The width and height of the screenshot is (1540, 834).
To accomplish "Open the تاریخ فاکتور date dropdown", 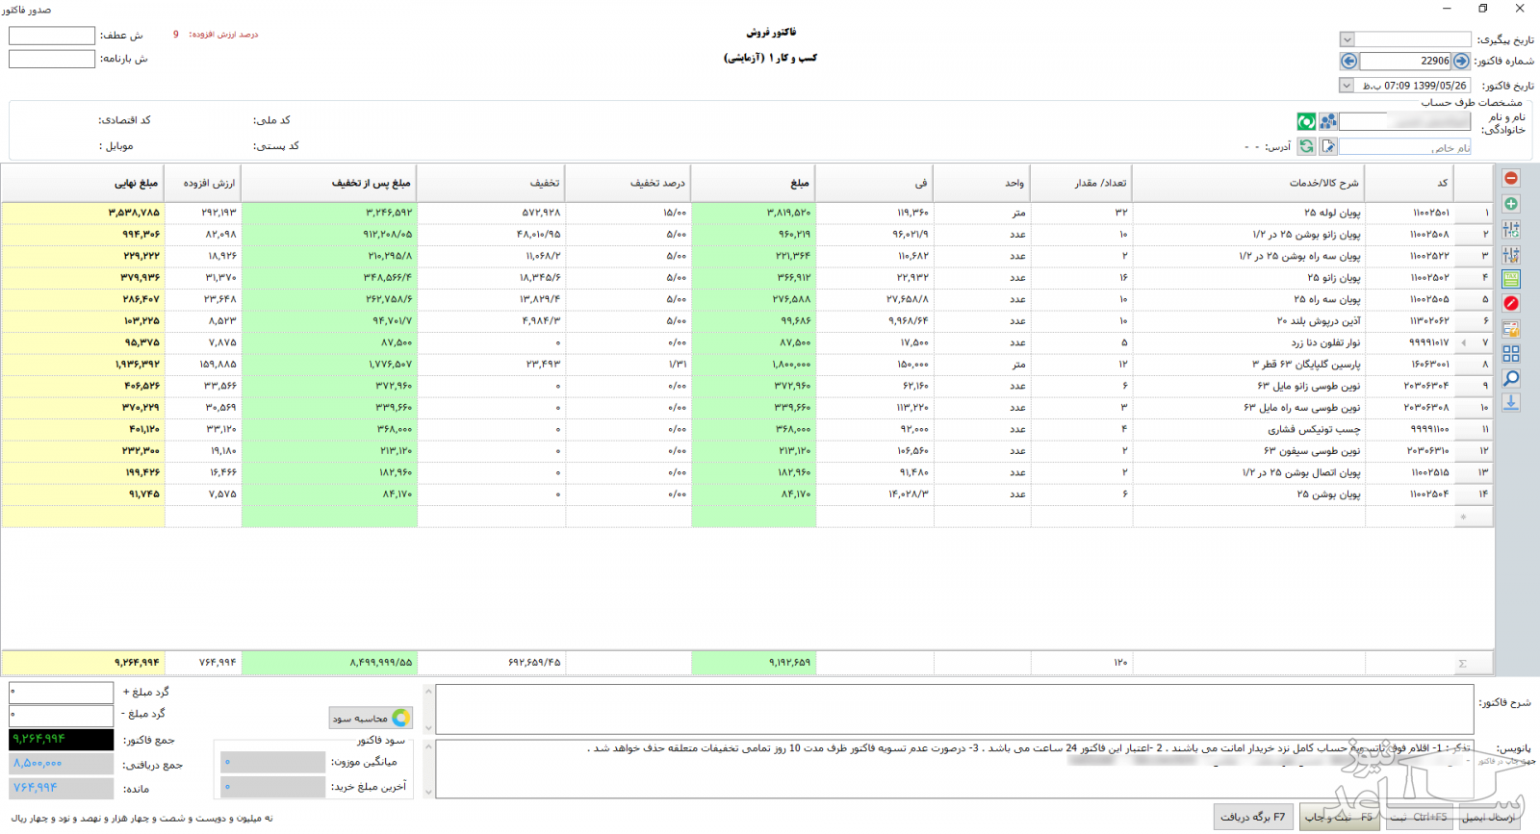I will pos(1347,86).
